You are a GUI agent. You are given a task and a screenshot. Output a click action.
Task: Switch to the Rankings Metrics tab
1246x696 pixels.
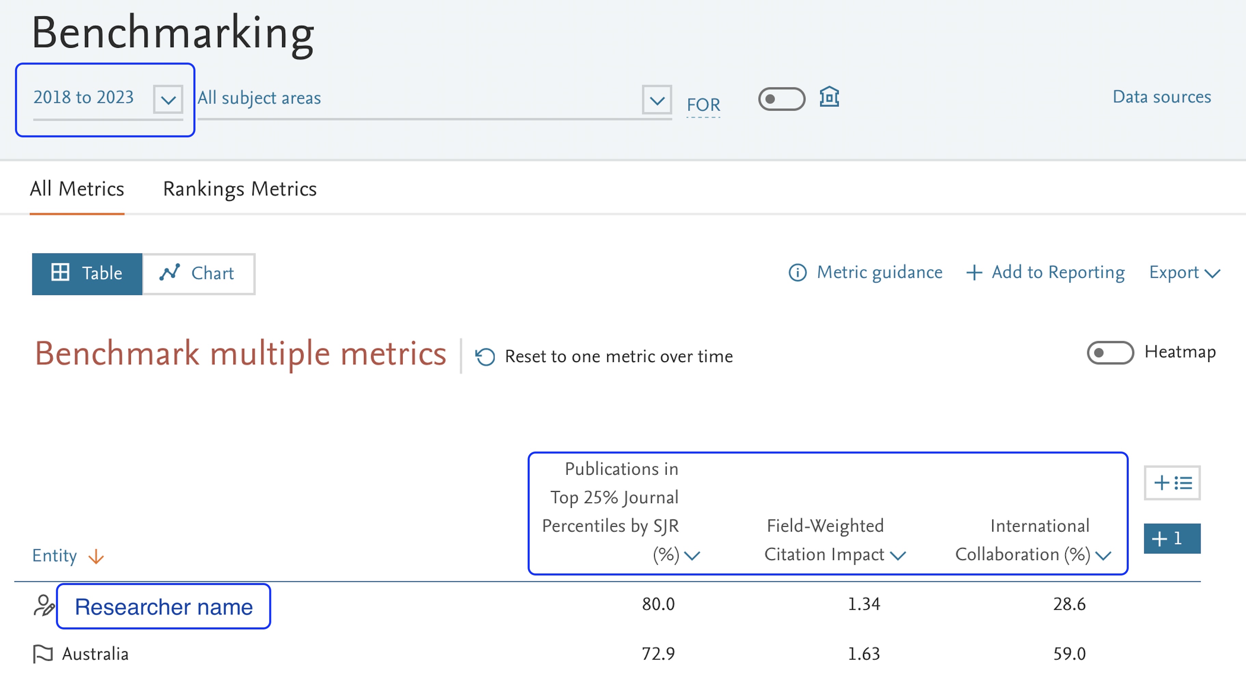point(240,189)
